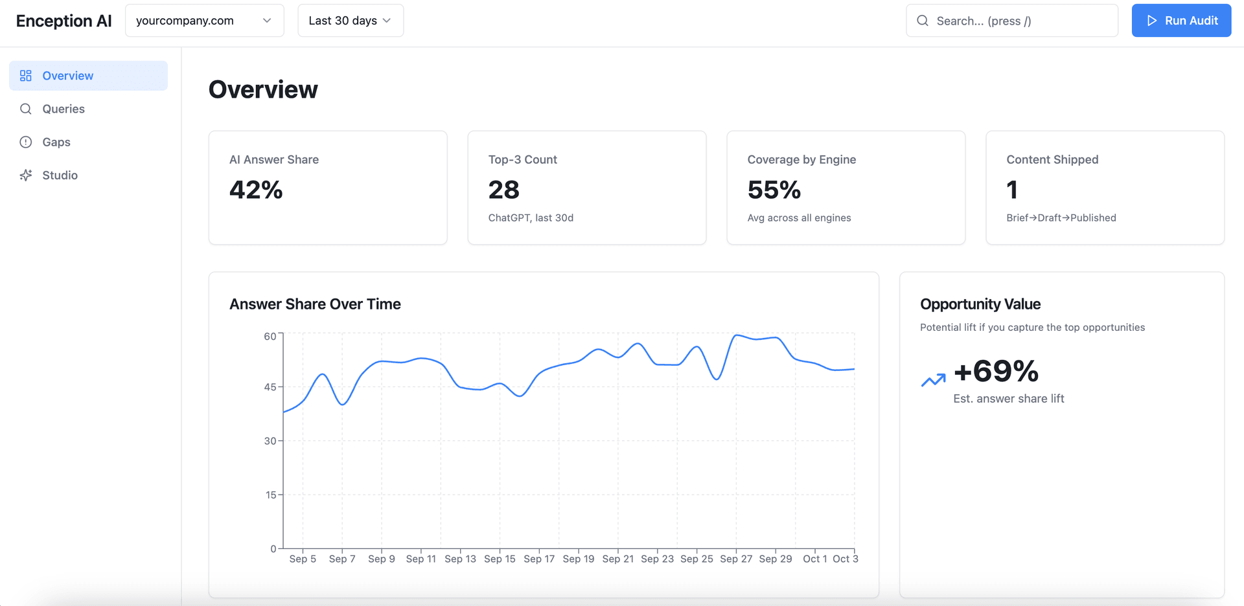Click the play icon on Run Audit
Image resolution: width=1244 pixels, height=606 pixels.
[1151, 20]
